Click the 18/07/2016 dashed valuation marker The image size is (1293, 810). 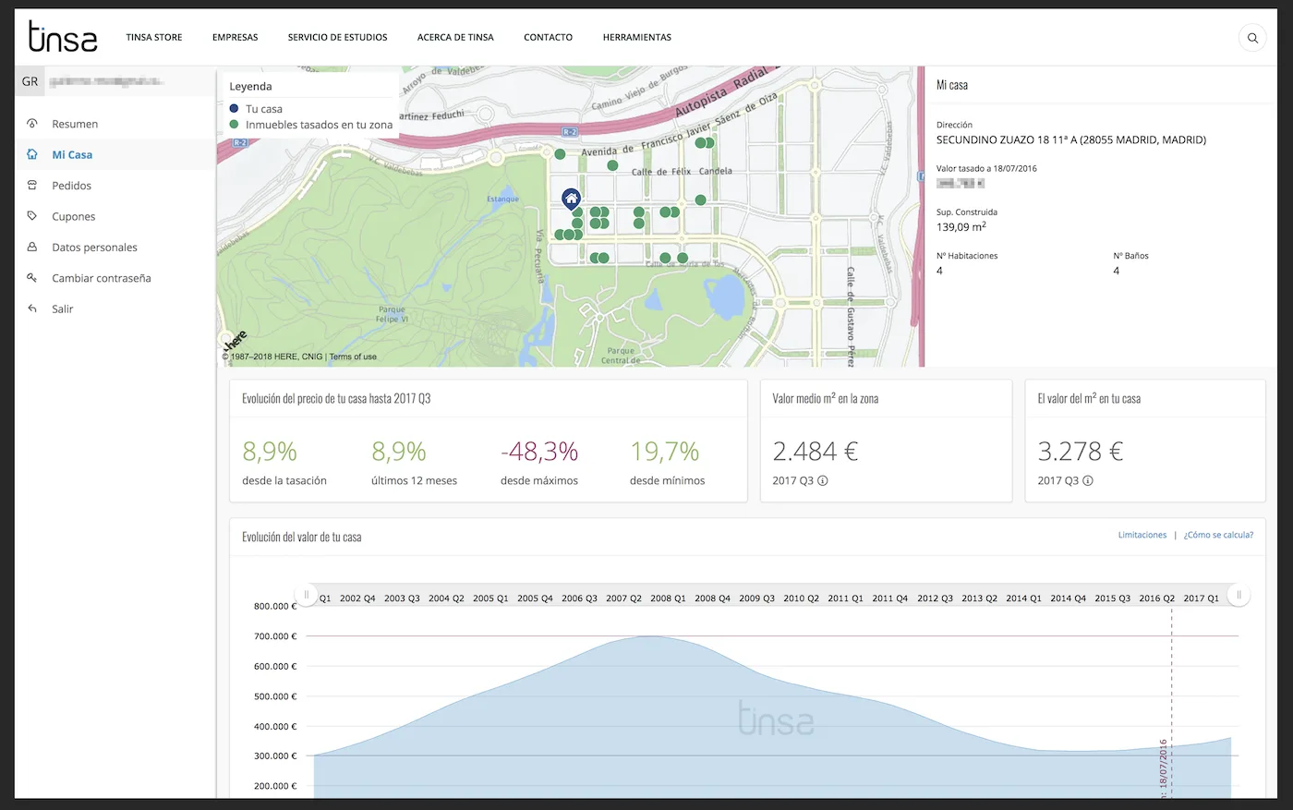click(x=1171, y=702)
